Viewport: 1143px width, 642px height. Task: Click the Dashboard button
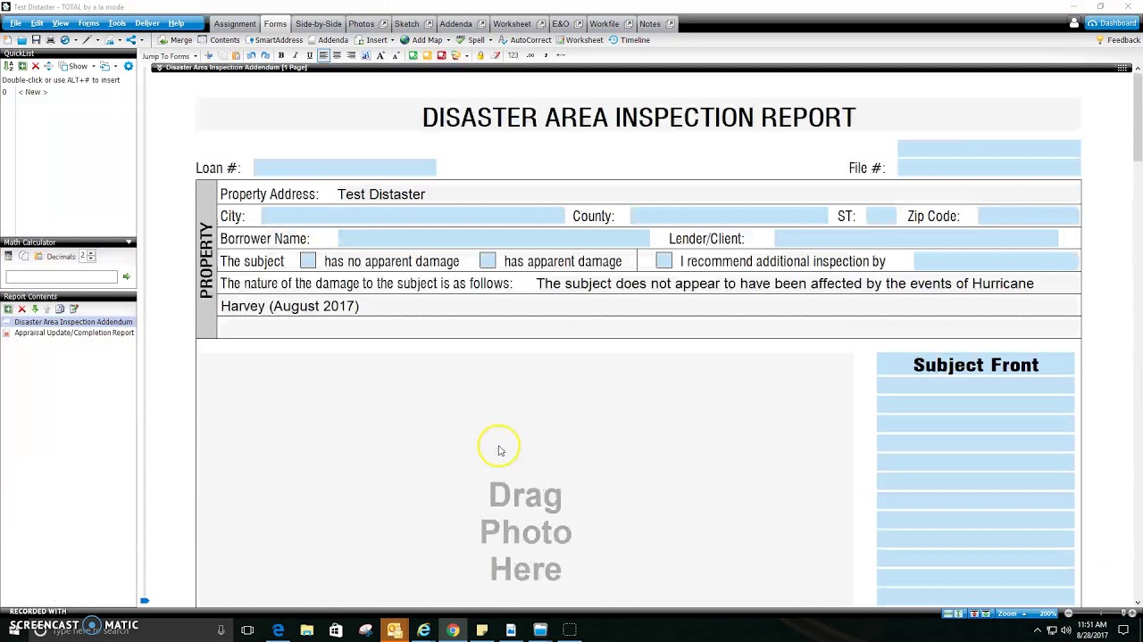click(1112, 23)
